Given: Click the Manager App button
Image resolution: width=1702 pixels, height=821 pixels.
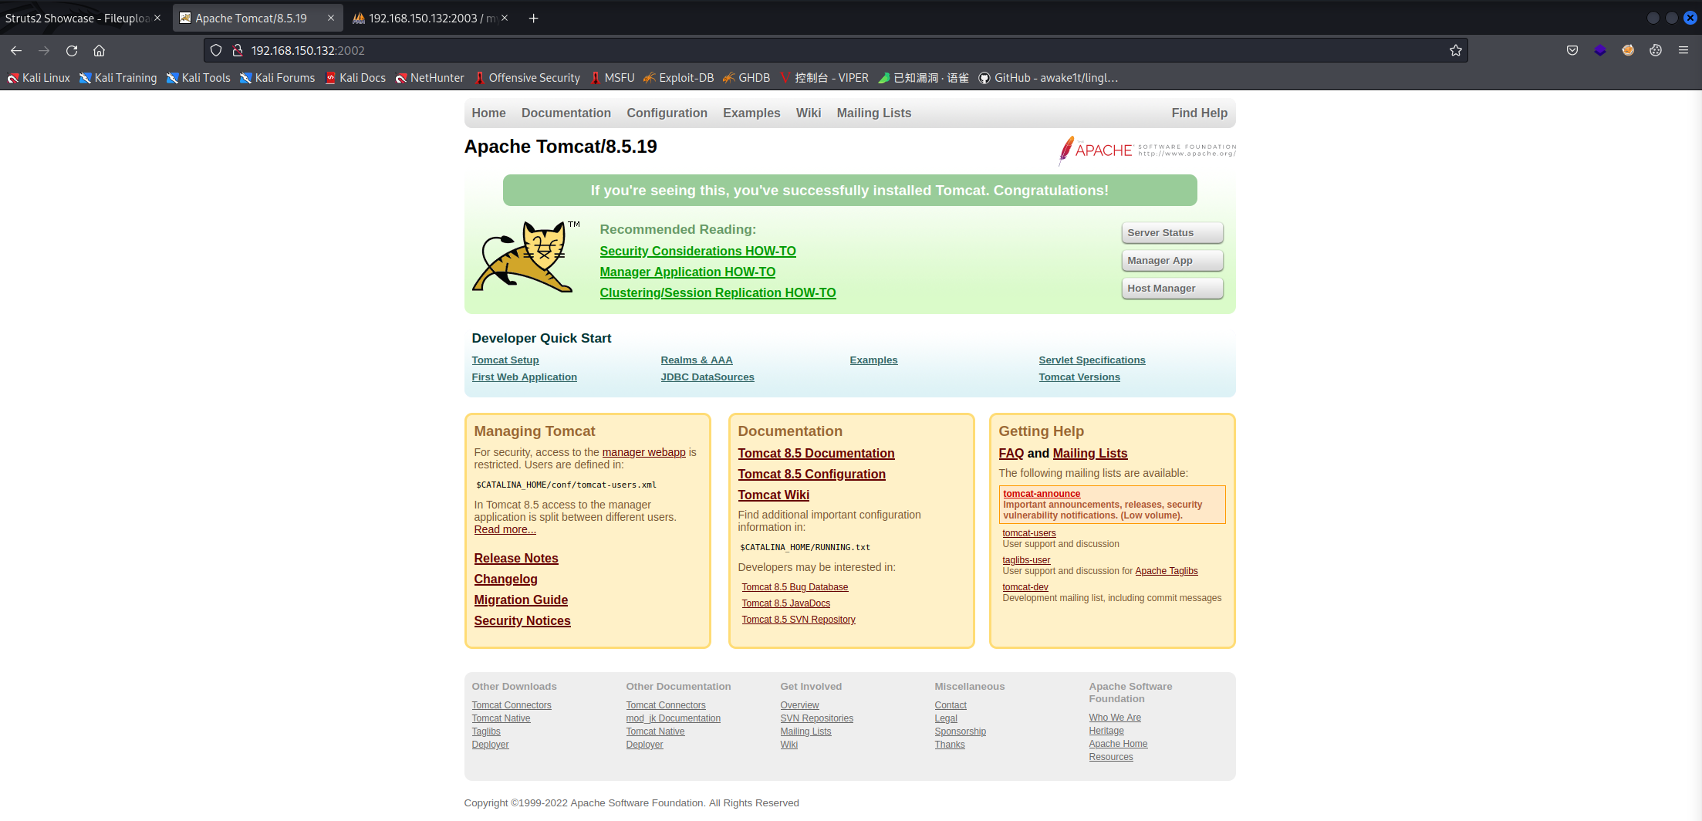Looking at the screenshot, I should coord(1172,260).
